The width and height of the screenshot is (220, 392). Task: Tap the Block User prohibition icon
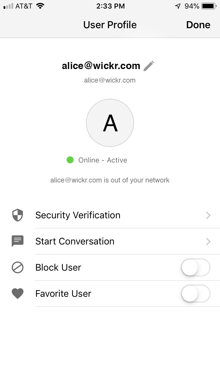[x=18, y=267]
